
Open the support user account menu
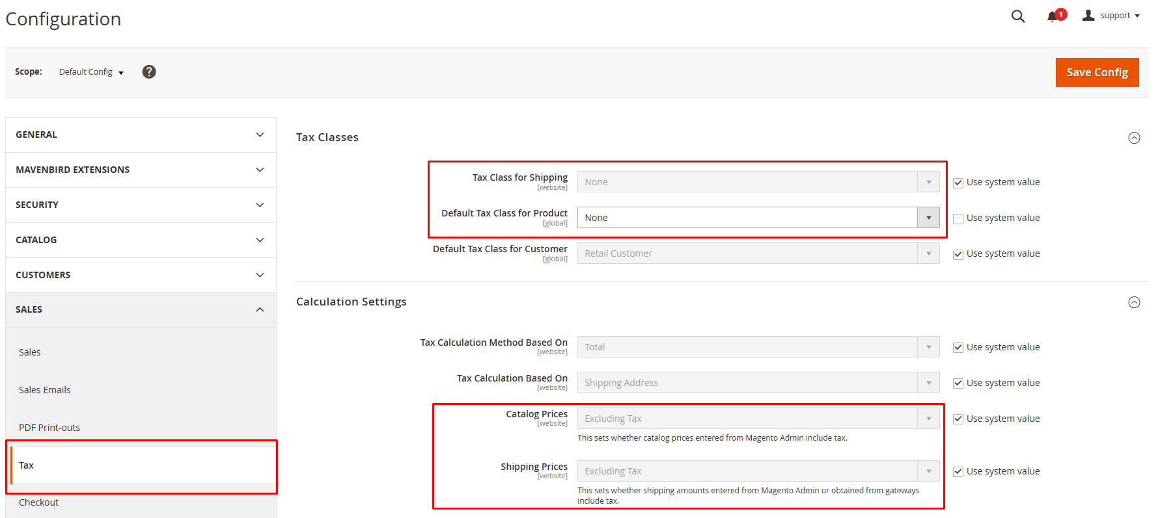1111,16
